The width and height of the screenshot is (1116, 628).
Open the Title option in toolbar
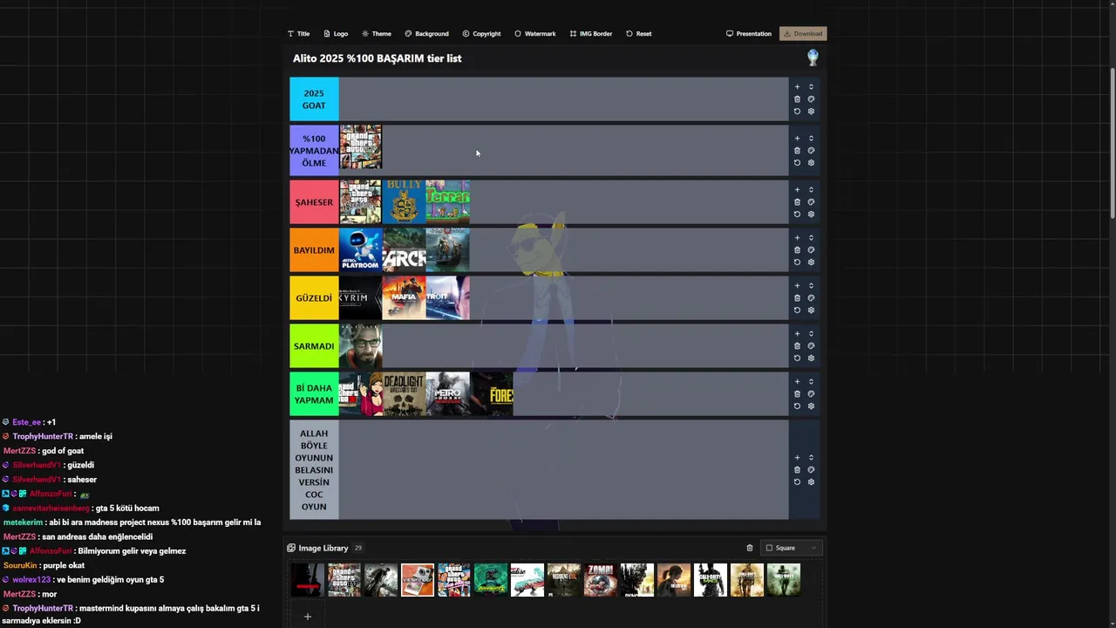point(298,34)
